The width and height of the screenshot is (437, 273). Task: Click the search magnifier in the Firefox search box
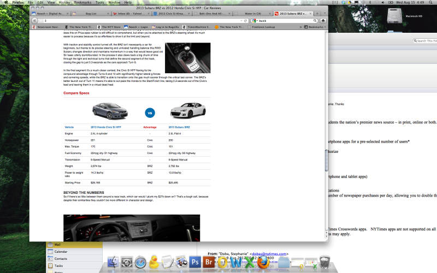(315, 21)
